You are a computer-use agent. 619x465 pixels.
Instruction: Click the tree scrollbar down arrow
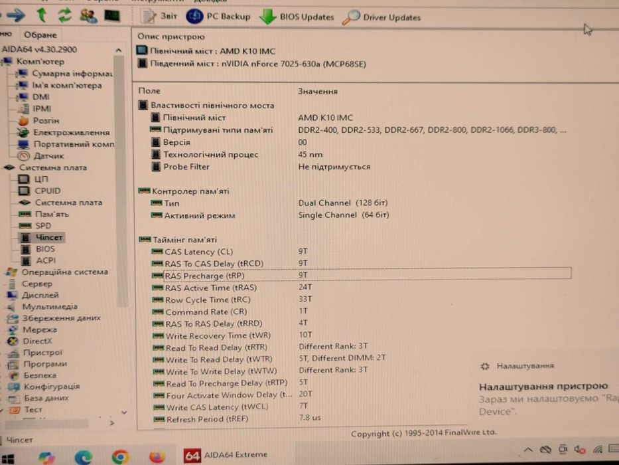[x=124, y=413]
